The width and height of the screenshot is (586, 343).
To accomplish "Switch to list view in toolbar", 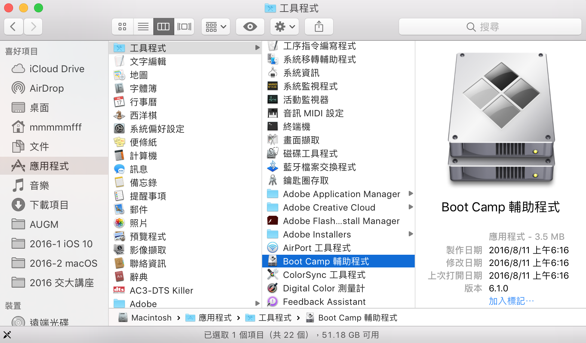I will tap(143, 27).
